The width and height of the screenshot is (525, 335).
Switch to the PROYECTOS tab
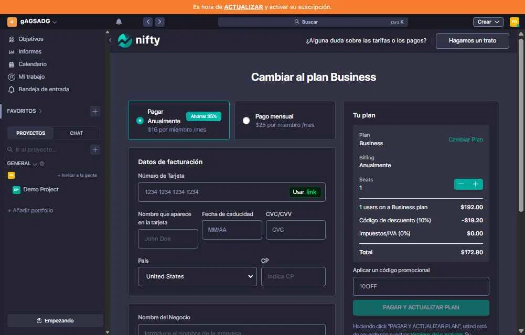[30, 133]
